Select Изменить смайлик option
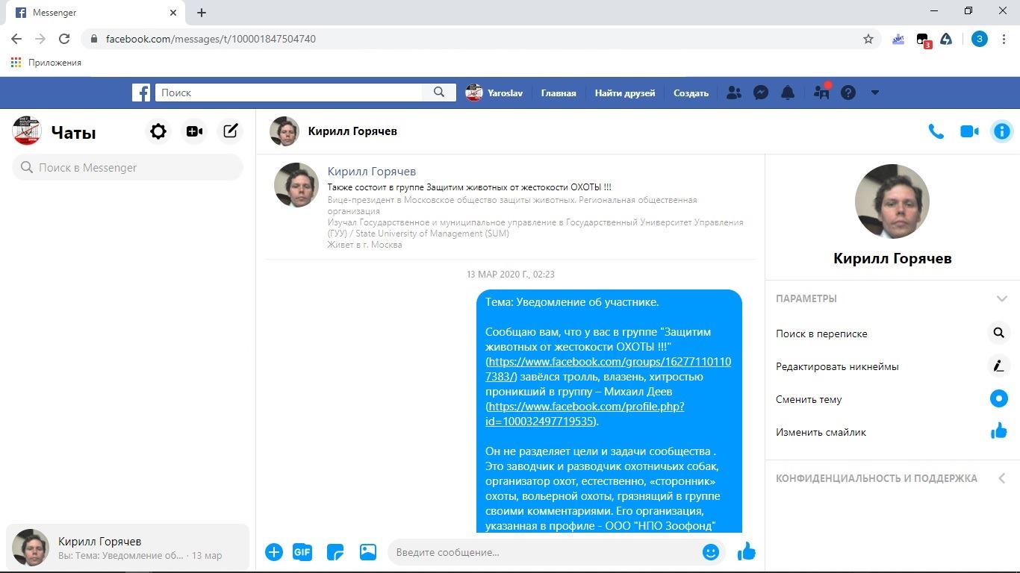This screenshot has width=1020, height=573. pyautogui.click(x=821, y=432)
